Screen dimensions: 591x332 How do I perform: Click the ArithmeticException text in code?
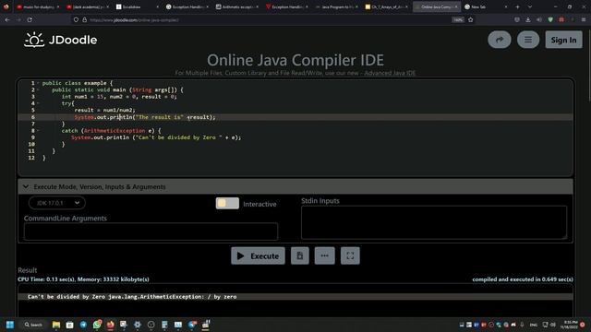(115, 131)
